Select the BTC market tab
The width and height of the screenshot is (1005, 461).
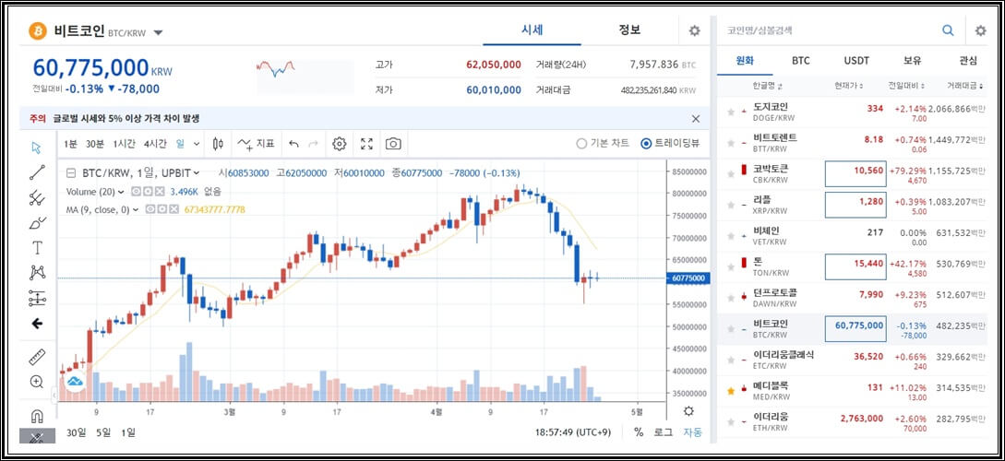[x=800, y=61]
